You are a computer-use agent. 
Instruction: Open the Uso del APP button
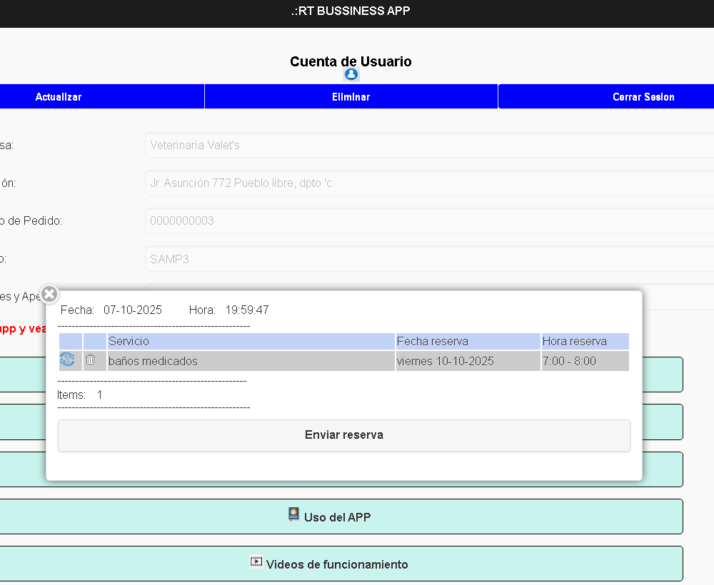point(338,517)
